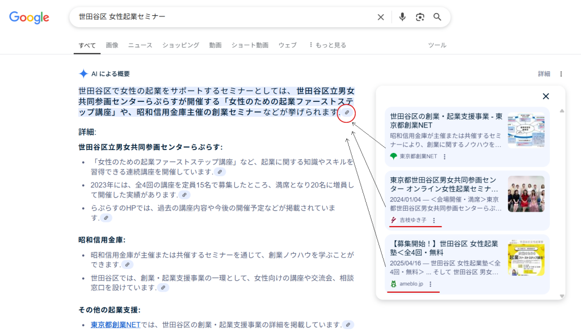
Task: Open source titled 世田谷区の創業・起業支援事業
Action: (x=446, y=121)
